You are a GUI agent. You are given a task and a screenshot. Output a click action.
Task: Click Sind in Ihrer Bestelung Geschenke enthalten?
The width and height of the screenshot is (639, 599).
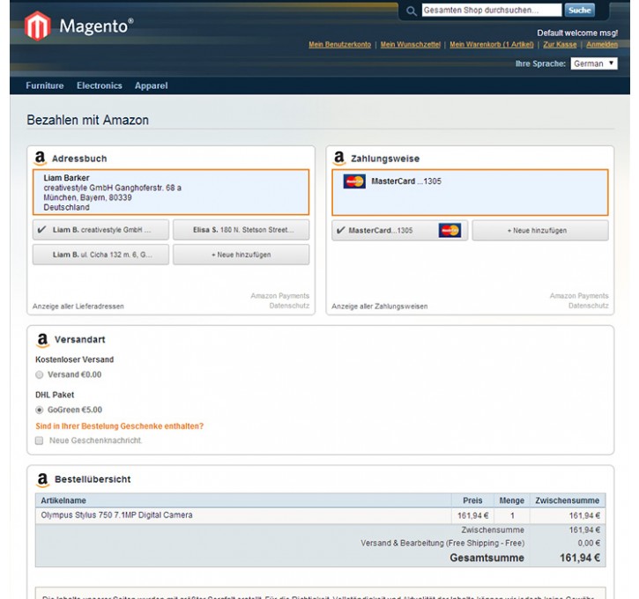click(x=119, y=426)
